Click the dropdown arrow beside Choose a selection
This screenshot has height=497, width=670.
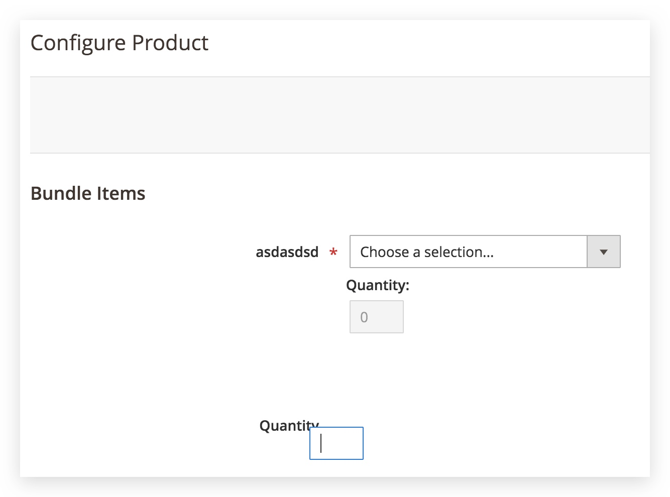(603, 252)
